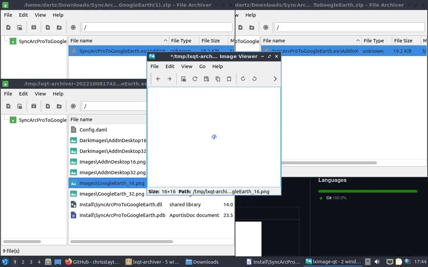Click round stop icon in ToGoogleEarth.zip window
The image size is (428, 267).
[x=266, y=27]
